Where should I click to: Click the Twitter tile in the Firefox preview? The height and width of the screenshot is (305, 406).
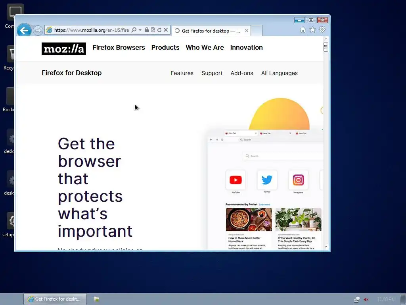point(267,180)
